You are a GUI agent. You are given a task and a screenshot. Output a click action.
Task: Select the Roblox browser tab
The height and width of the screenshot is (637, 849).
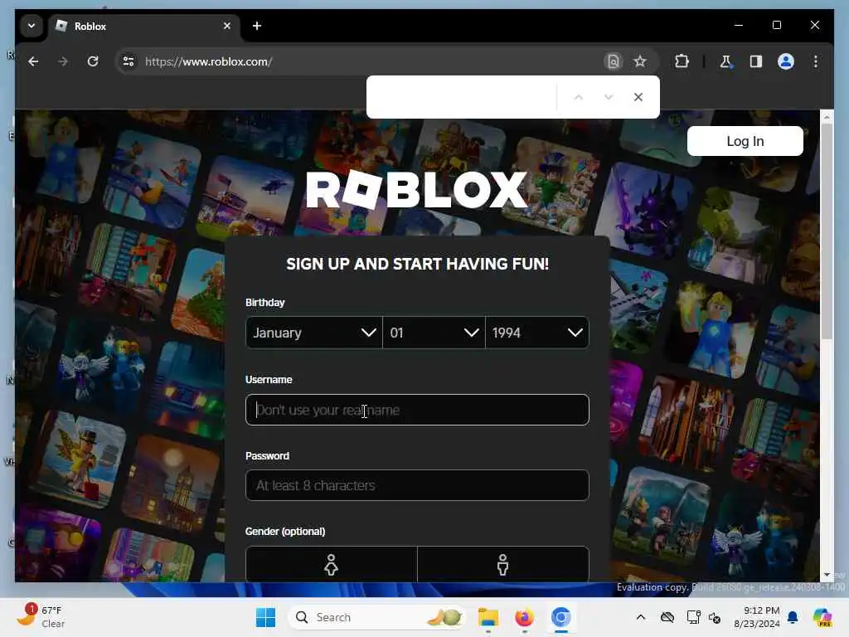tap(144, 26)
